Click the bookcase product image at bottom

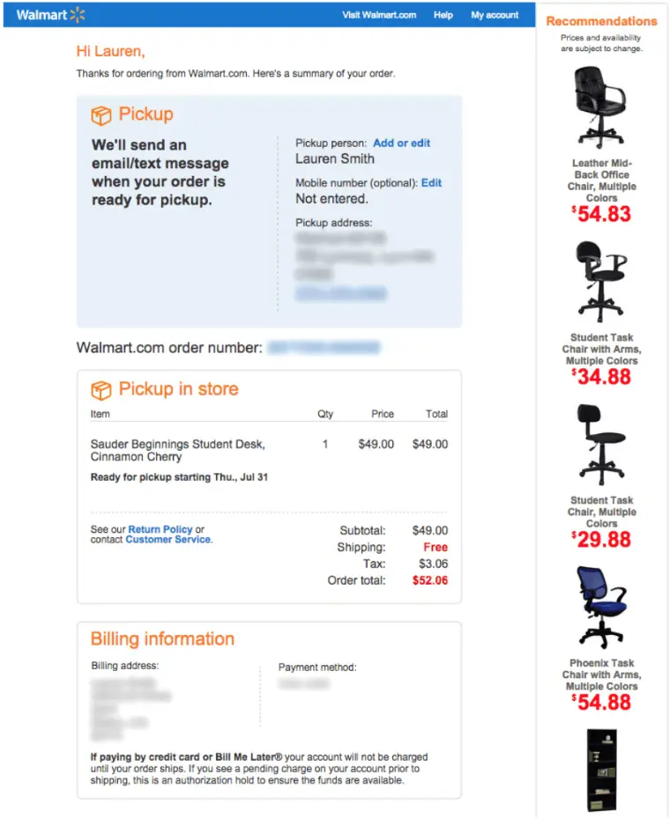(600, 769)
